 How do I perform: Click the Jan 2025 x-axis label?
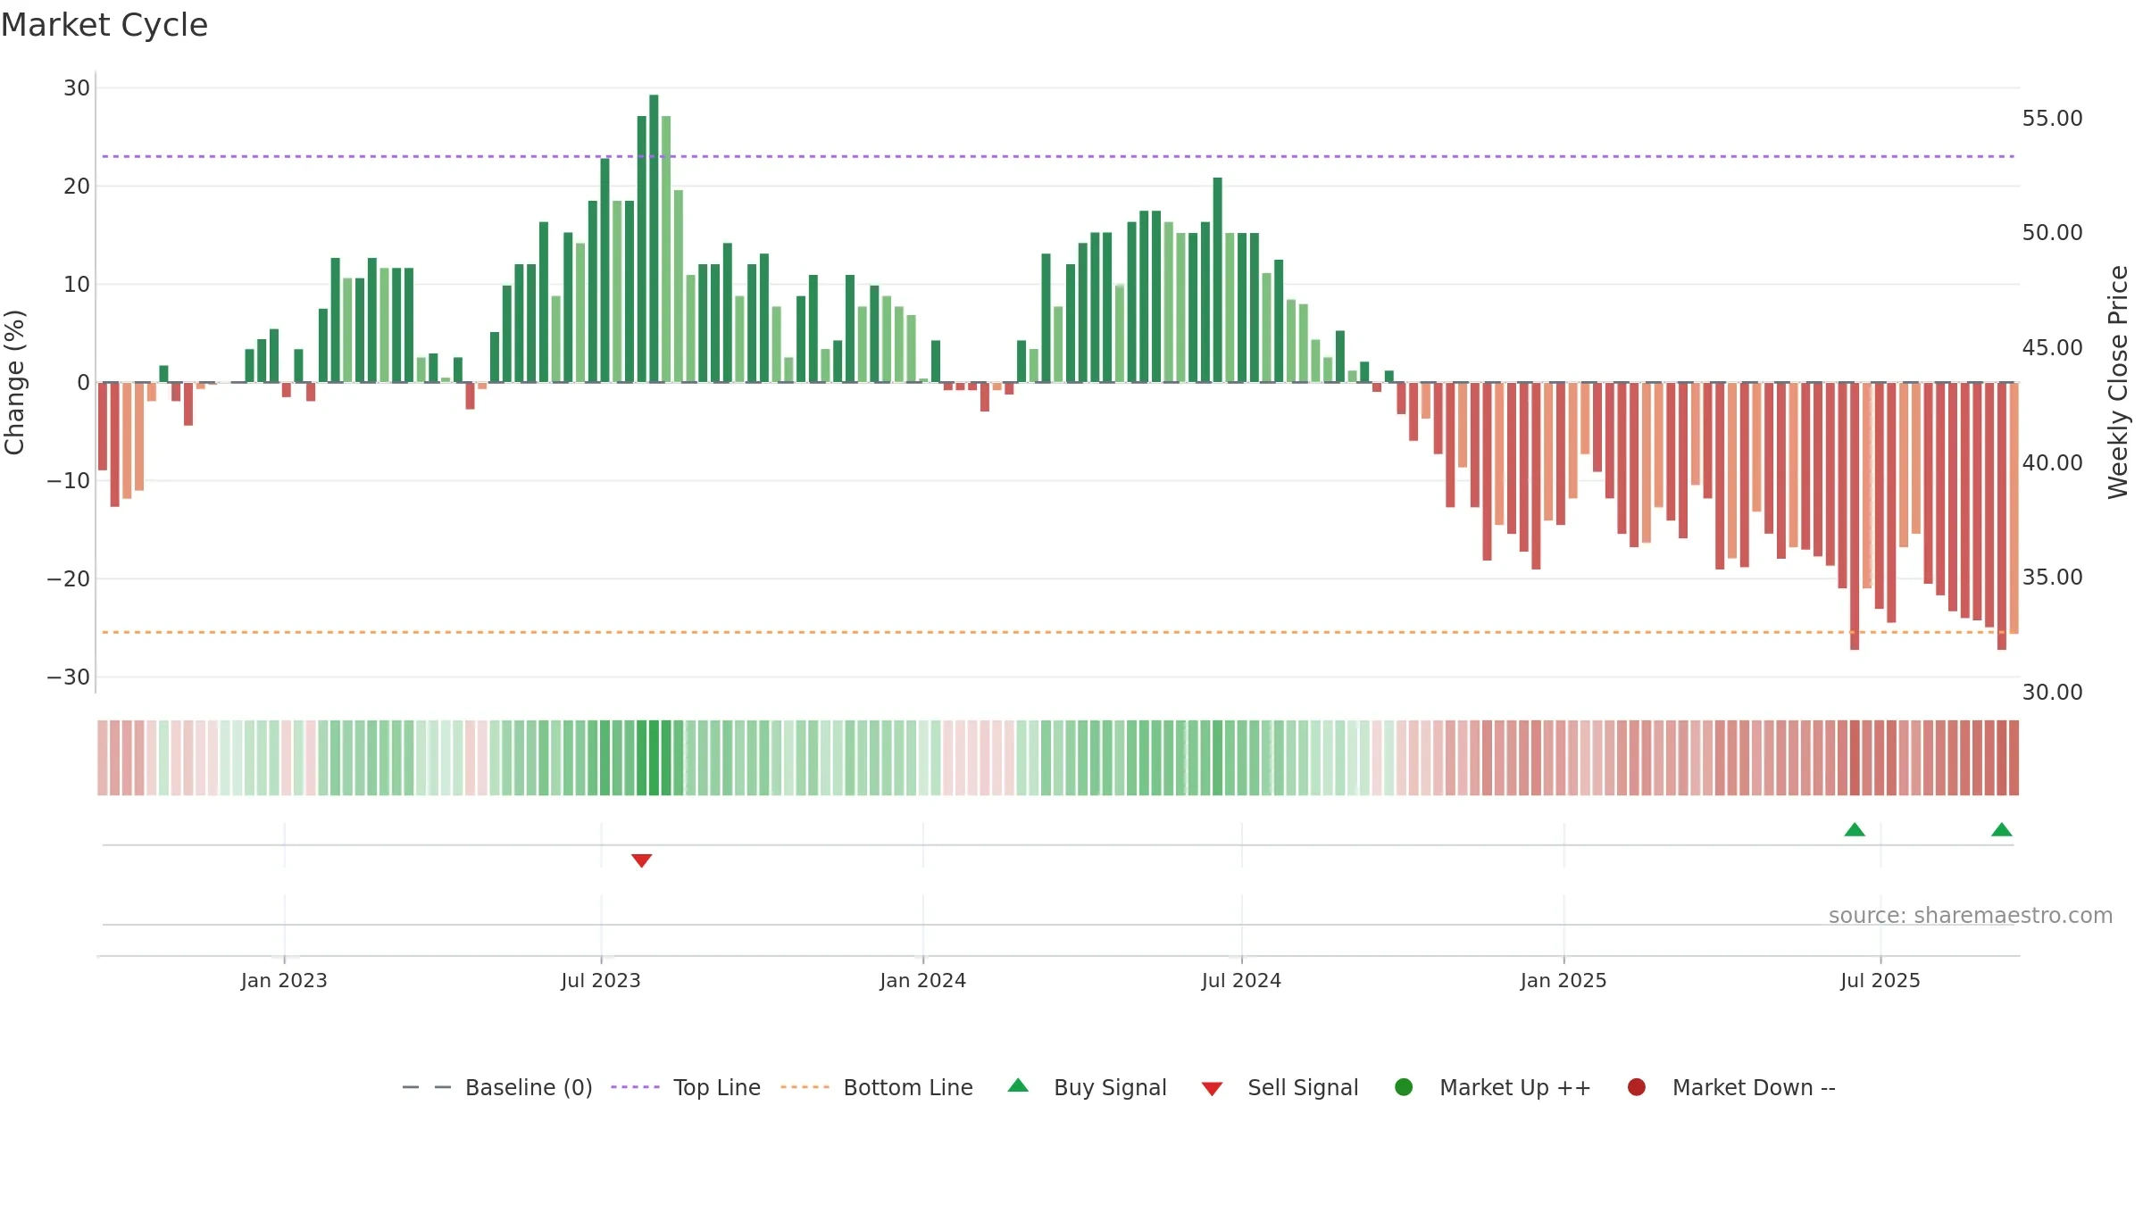pos(1563,980)
